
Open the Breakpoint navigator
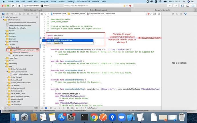click(x=32, y=14)
